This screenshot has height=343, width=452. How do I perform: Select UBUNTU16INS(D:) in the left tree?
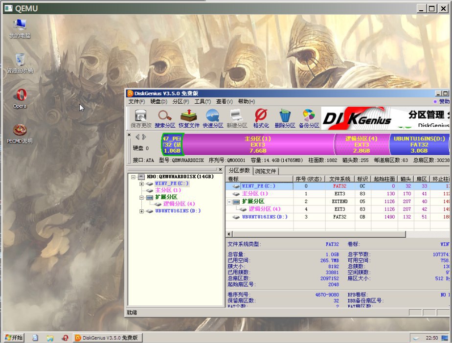pos(178,211)
